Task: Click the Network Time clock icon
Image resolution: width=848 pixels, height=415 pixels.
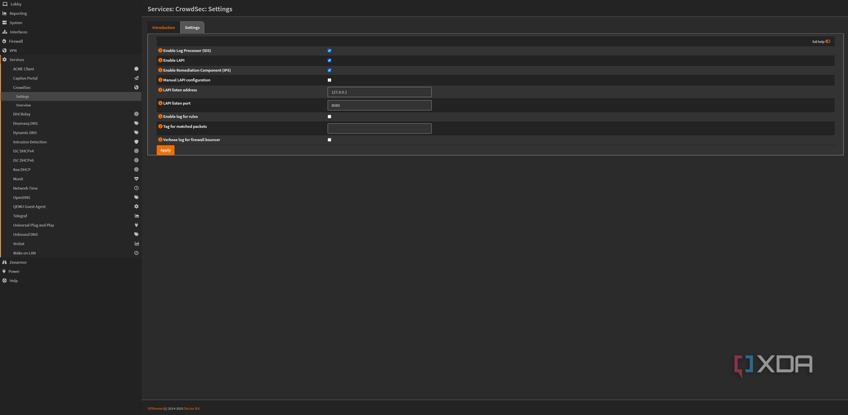Action: click(136, 188)
